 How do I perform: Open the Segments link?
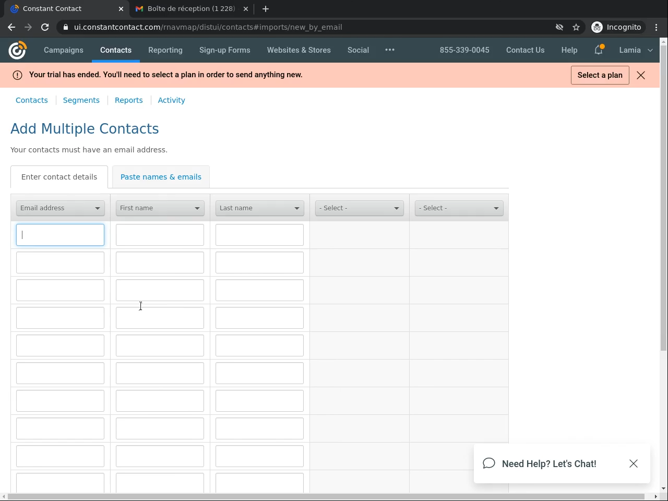coord(81,100)
